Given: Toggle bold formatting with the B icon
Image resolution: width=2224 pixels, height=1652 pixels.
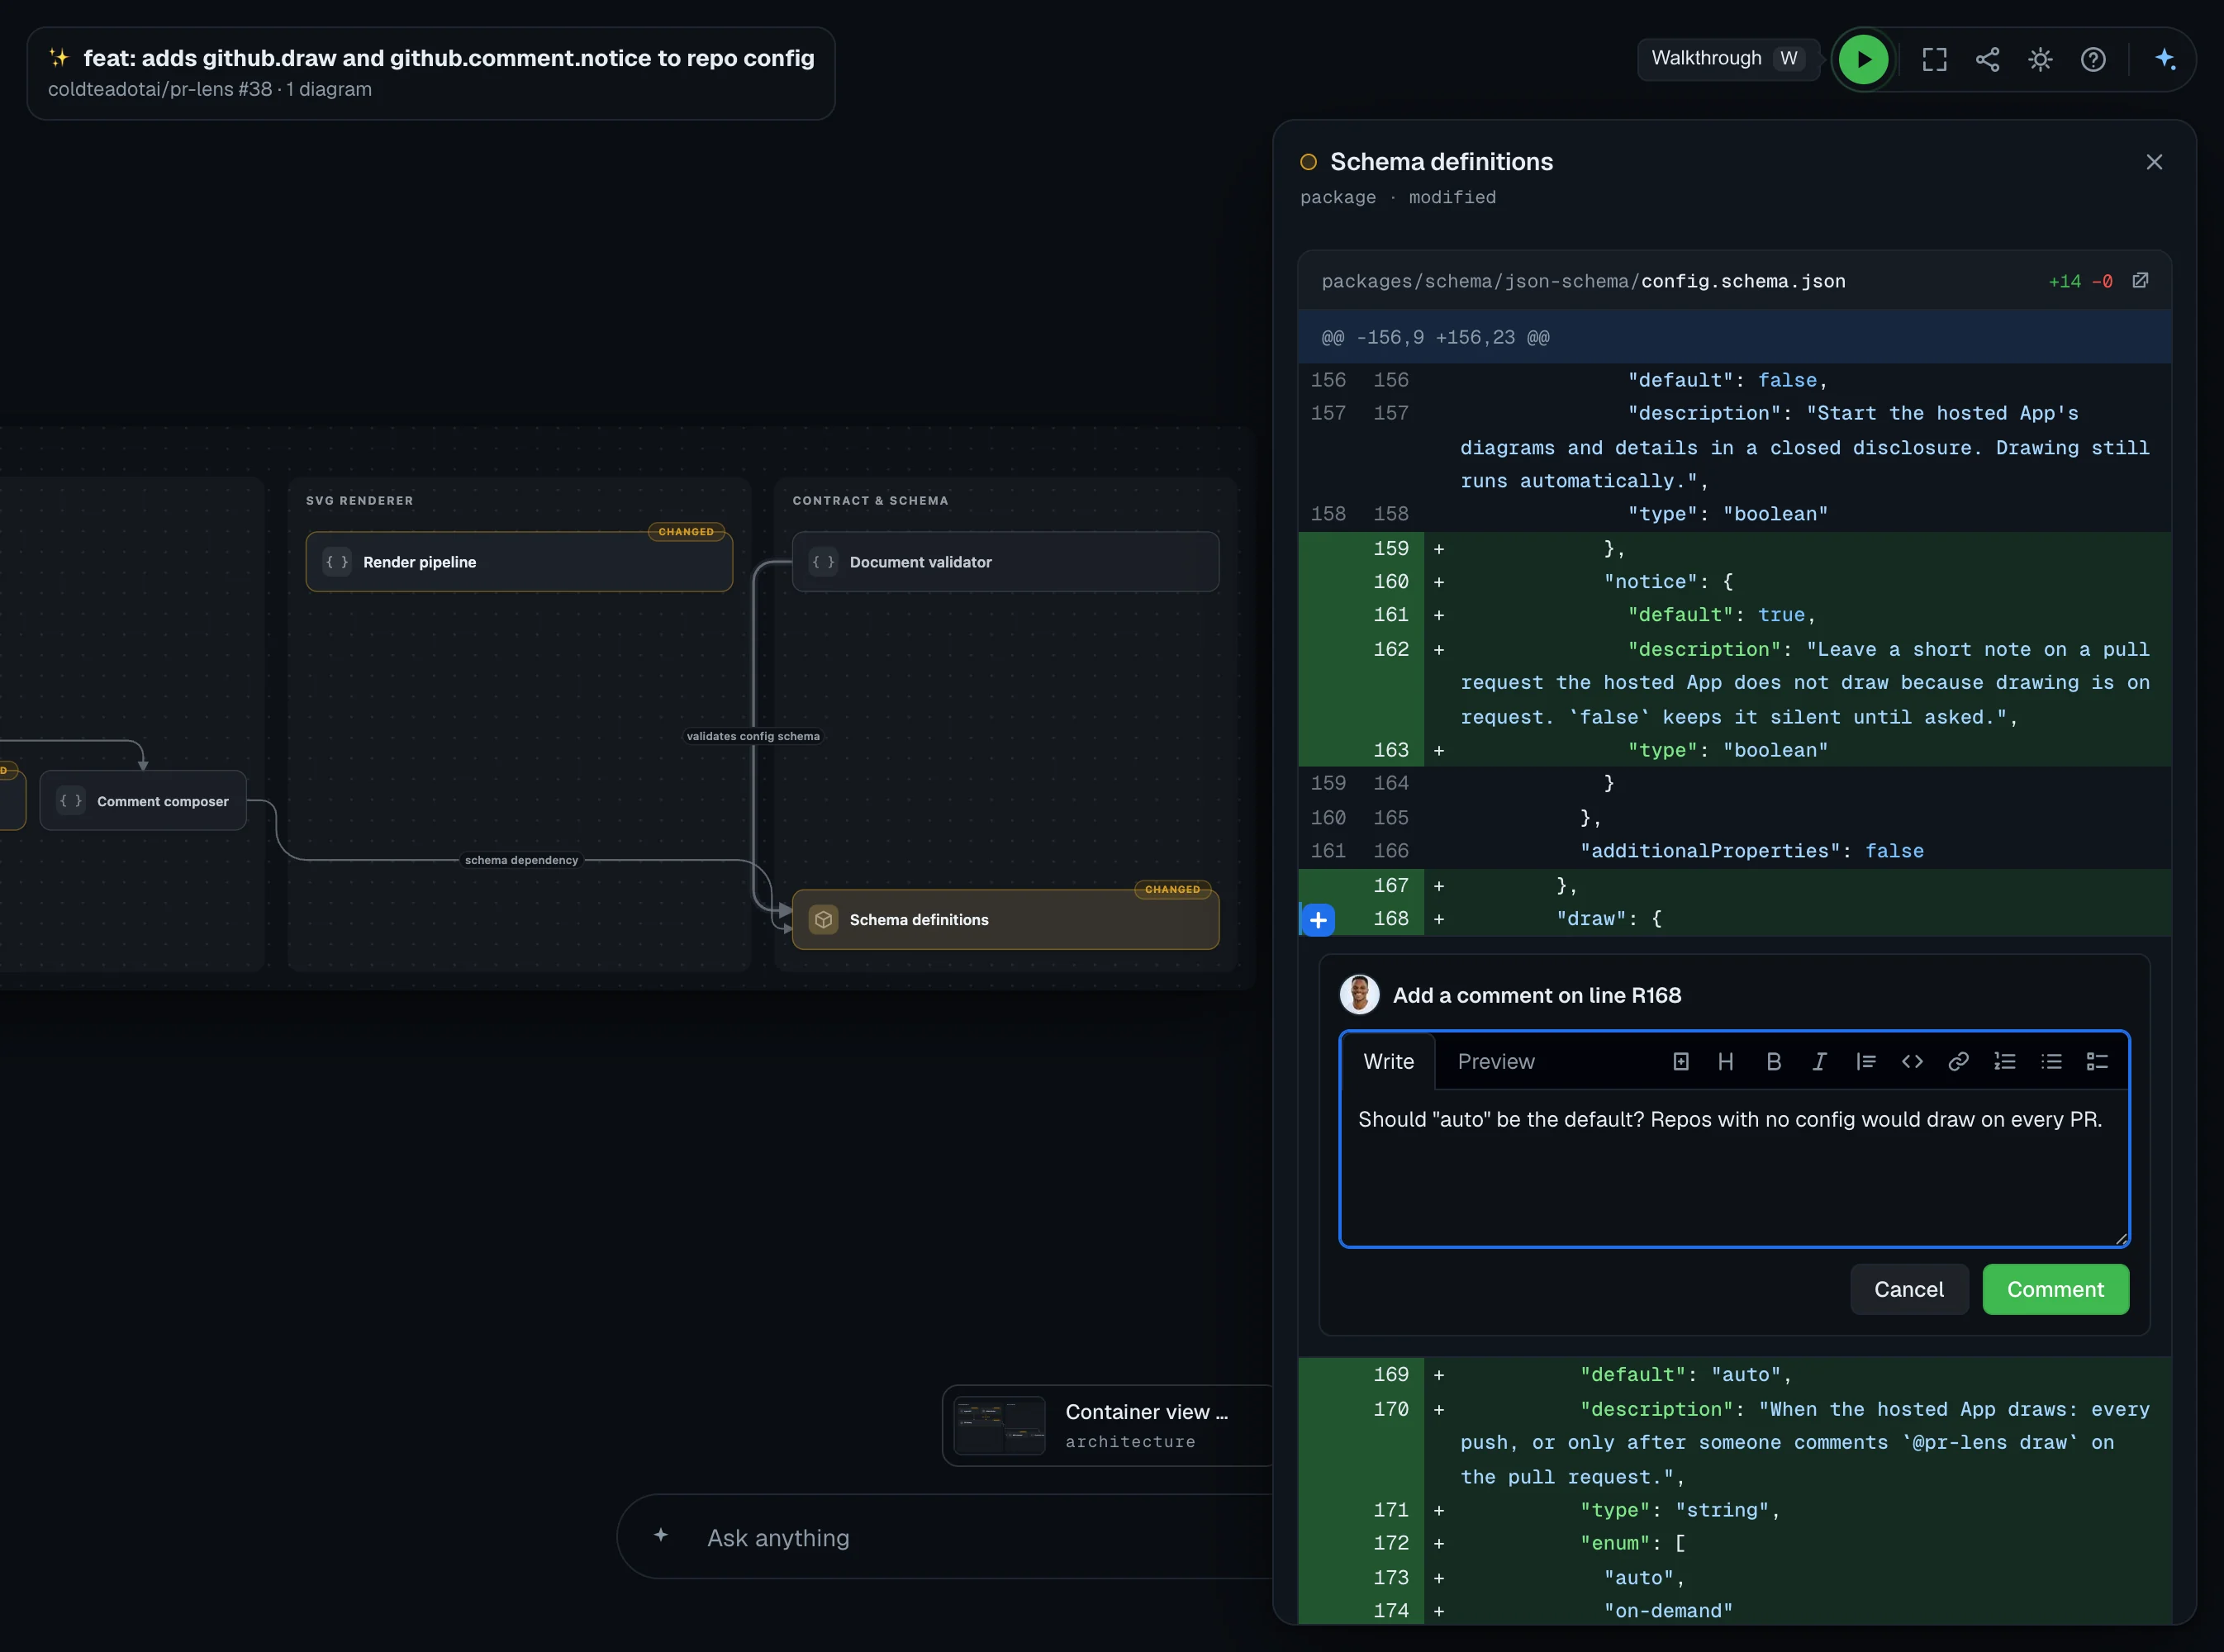Looking at the screenshot, I should (1773, 1061).
